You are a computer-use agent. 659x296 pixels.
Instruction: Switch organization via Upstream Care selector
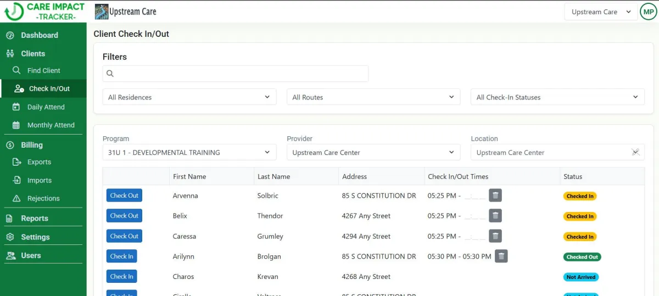point(600,12)
